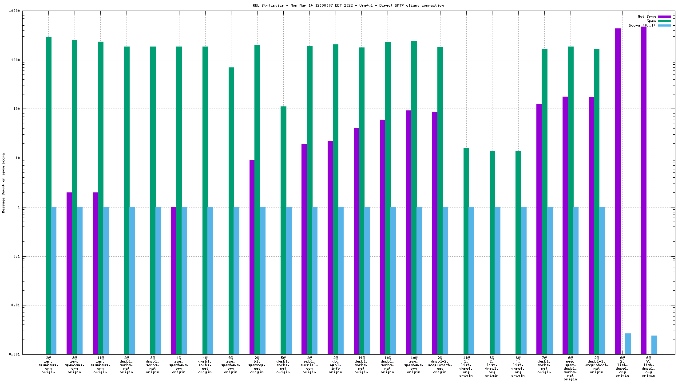Click the blue Score bar for 6@ Y.list.dnswl.org
The height and width of the screenshot is (383, 682).
click(x=654, y=345)
